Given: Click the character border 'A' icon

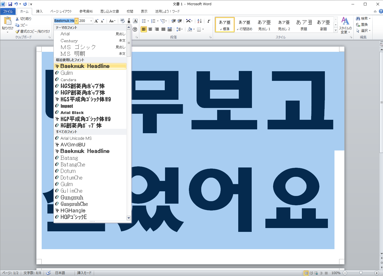Looking at the screenshot, I should (135, 21).
